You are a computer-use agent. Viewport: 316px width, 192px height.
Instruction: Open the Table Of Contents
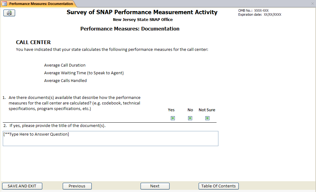[x=218, y=186]
